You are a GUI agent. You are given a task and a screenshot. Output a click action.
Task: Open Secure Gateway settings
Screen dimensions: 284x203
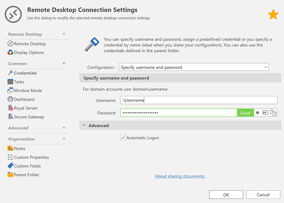29,117
